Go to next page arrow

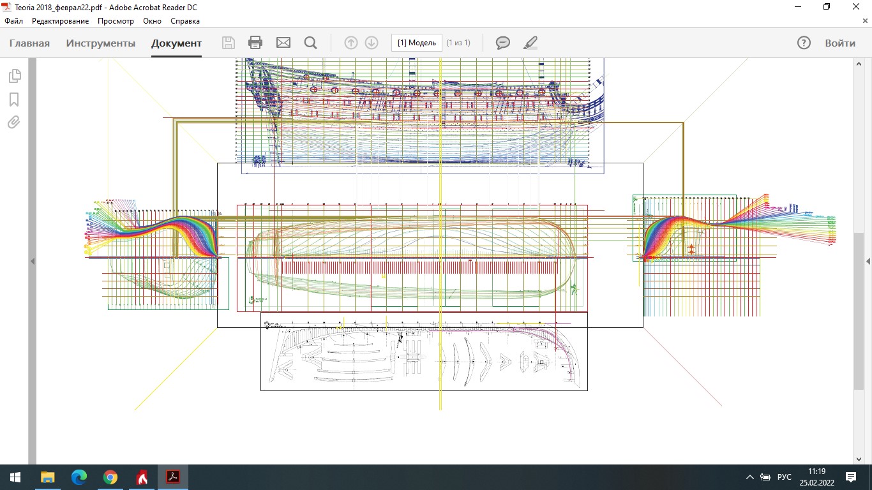[x=372, y=43]
